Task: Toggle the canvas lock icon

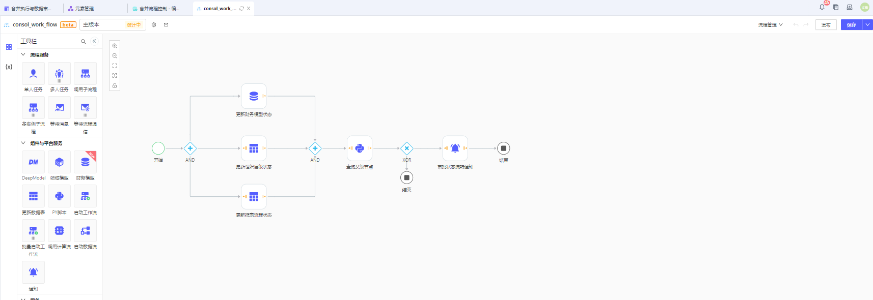Action: pyautogui.click(x=115, y=85)
